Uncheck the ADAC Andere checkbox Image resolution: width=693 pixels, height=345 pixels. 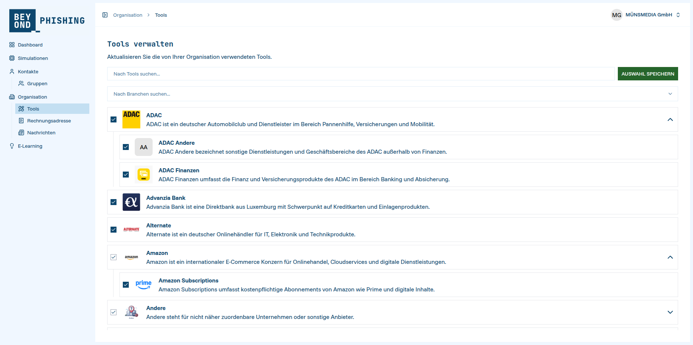126,147
